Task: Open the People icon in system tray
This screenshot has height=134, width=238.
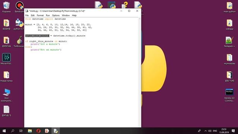Action: [x=199, y=131]
